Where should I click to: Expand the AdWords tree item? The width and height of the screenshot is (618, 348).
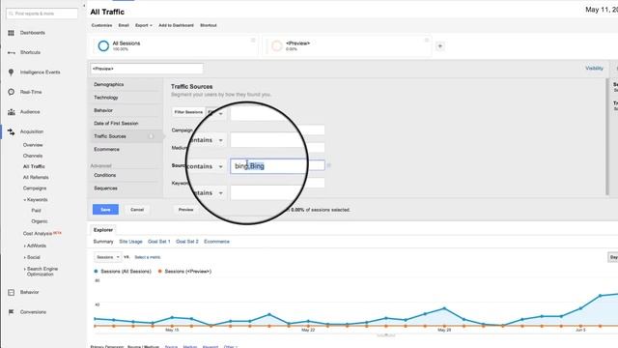point(25,246)
